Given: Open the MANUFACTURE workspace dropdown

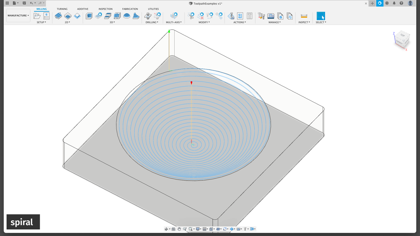Looking at the screenshot, I should [18, 15].
